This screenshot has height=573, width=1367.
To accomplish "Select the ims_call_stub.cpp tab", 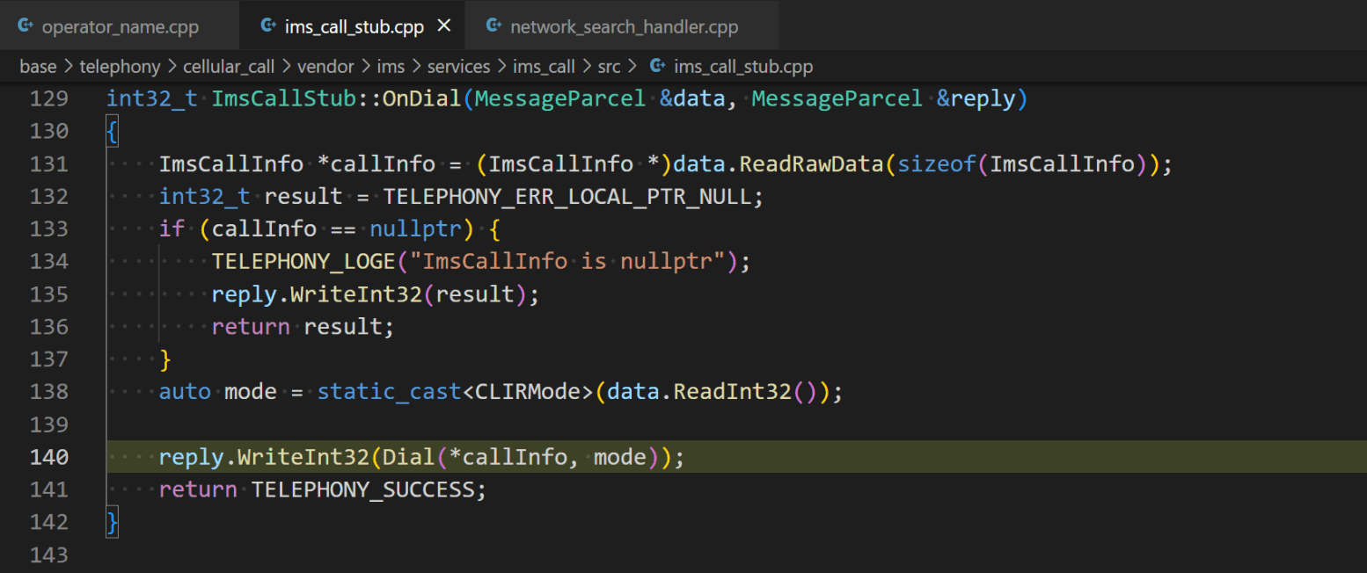I will tap(354, 26).
